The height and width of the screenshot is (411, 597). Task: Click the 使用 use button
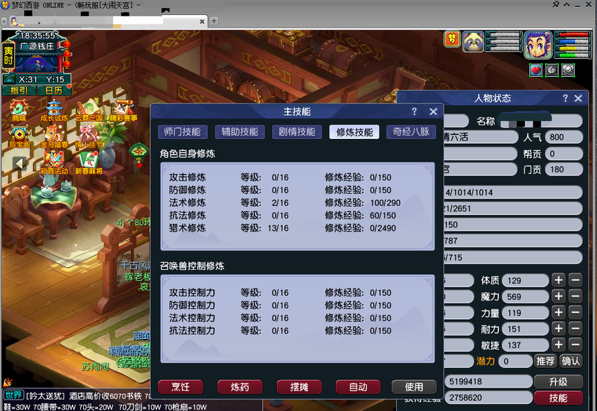click(x=414, y=387)
